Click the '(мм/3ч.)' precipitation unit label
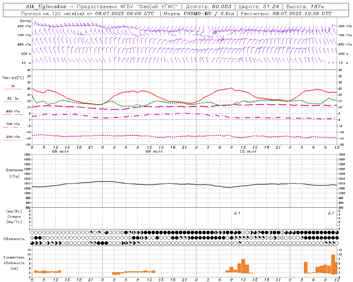The height and width of the screenshot is (282, 353). coord(14,211)
